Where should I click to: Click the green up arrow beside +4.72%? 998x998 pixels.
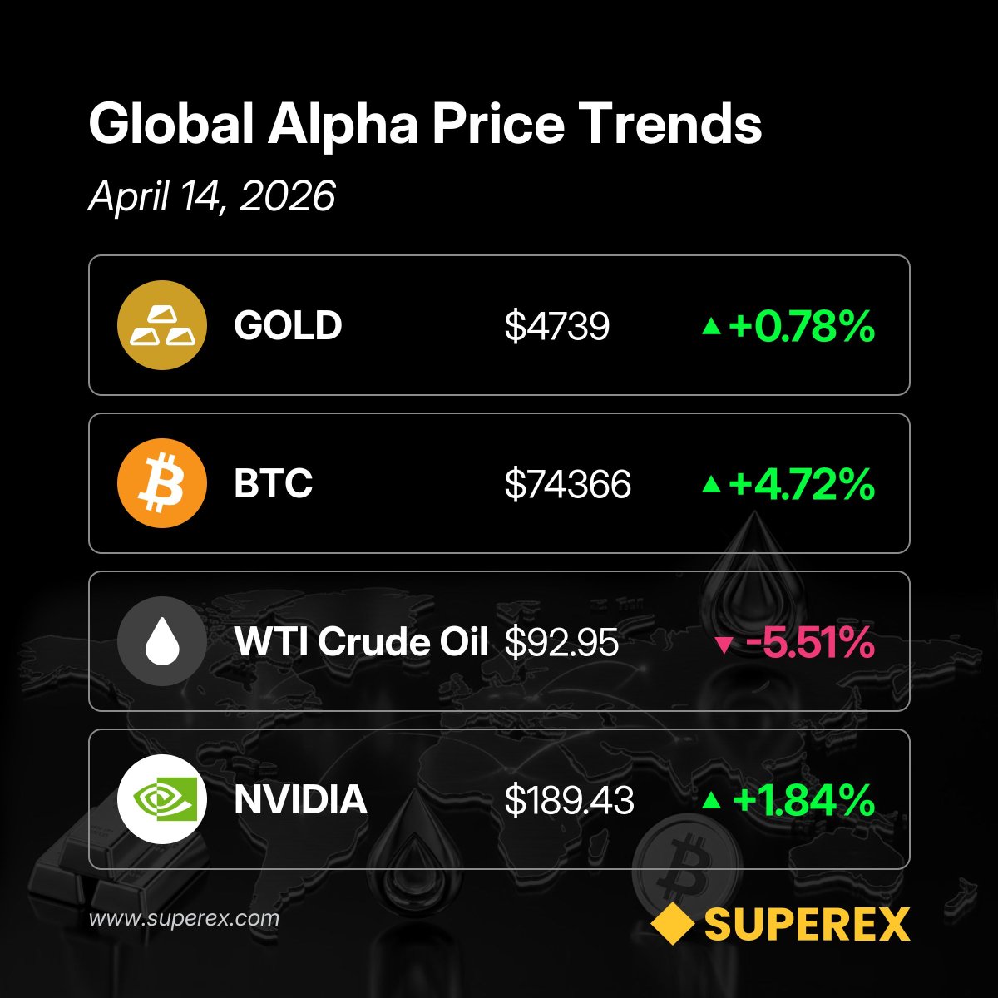pyautogui.click(x=711, y=485)
